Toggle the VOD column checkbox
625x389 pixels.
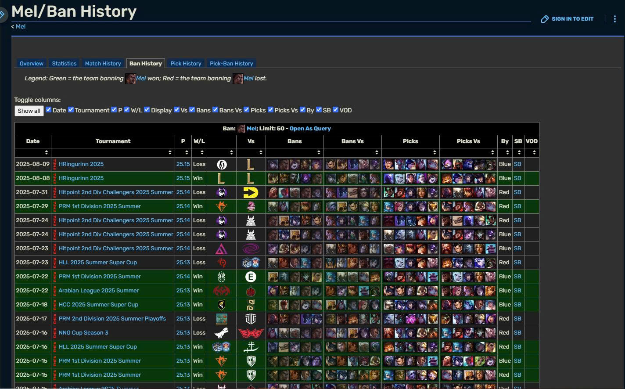[x=335, y=110]
